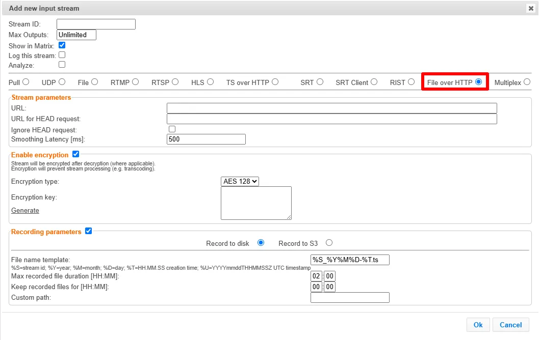Viewport: 540px width, 340px height.
Task: Select the UDP input type
Action: tap(62, 82)
